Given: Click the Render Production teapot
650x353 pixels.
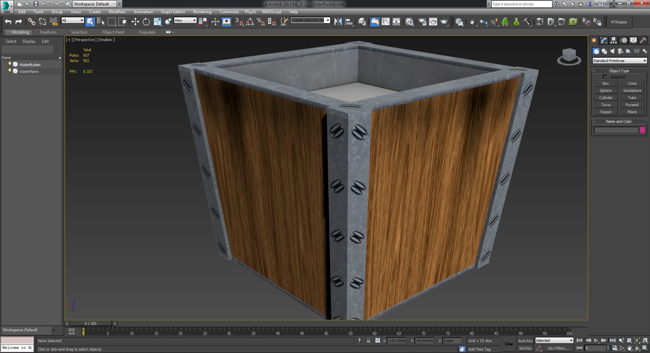Looking at the screenshot, I should (444, 22).
